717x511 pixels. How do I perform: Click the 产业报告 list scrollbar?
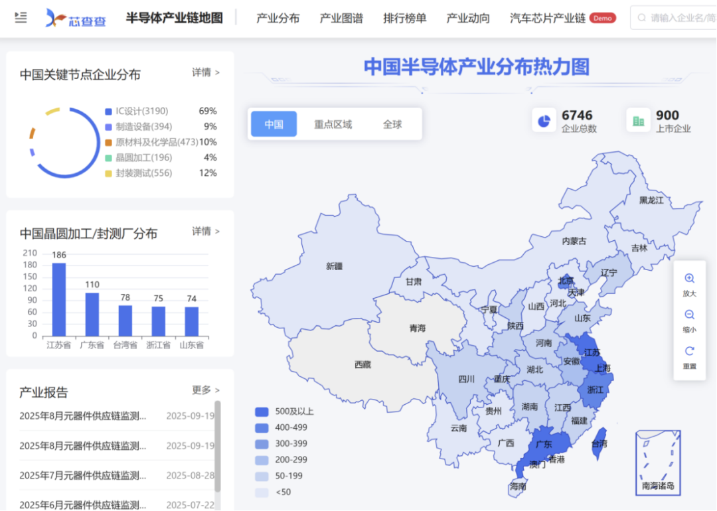click(218, 447)
